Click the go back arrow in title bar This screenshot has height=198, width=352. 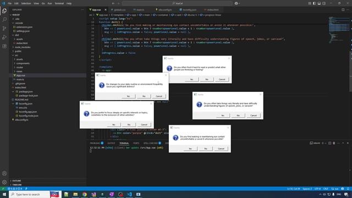point(113,3)
